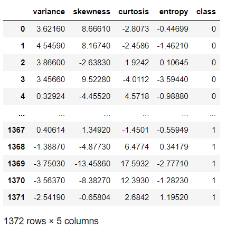Click entropy value -1.28230
Screen dimensions: 227x229
click(173, 181)
